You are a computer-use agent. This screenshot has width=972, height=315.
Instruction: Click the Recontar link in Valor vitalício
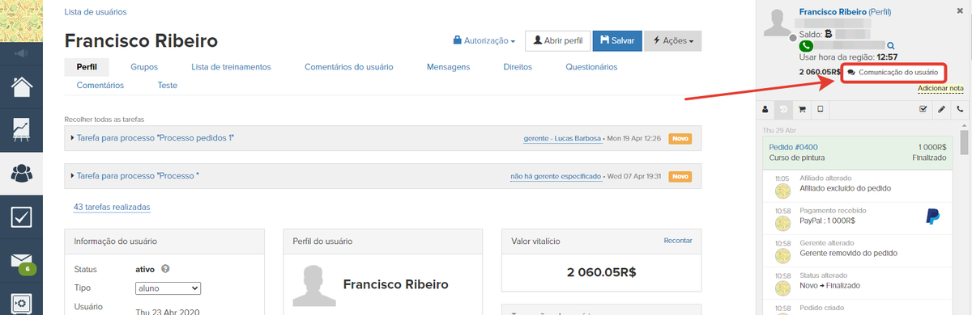tap(678, 241)
